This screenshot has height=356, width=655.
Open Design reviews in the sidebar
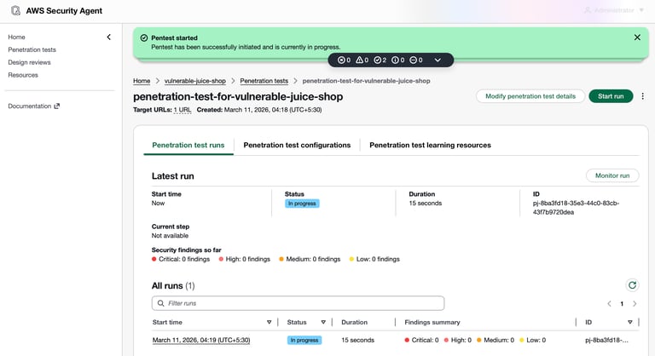coord(29,62)
